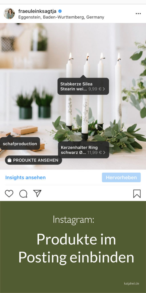Click the shopping bag icon

9,160
